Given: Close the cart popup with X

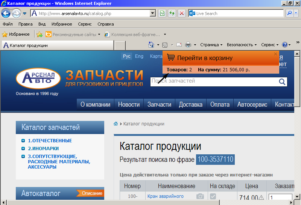Looking at the screenshot, I should click(275, 54).
